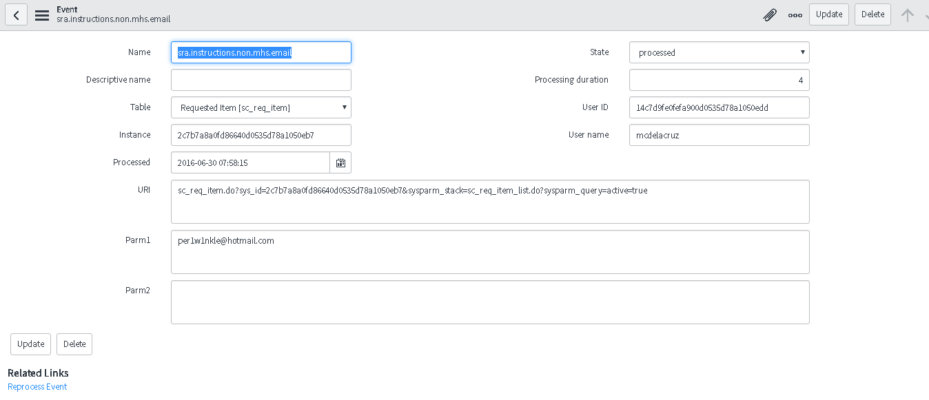
Task: Click the Processed date field
Action: [250, 162]
